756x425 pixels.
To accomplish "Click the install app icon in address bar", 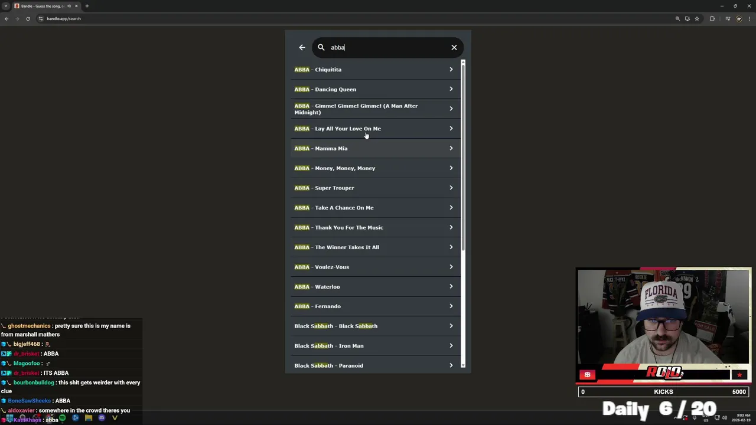I will pyautogui.click(x=687, y=19).
